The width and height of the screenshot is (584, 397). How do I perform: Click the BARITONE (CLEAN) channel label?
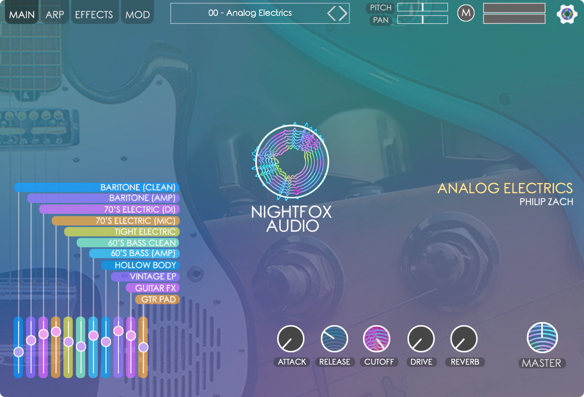(138, 187)
